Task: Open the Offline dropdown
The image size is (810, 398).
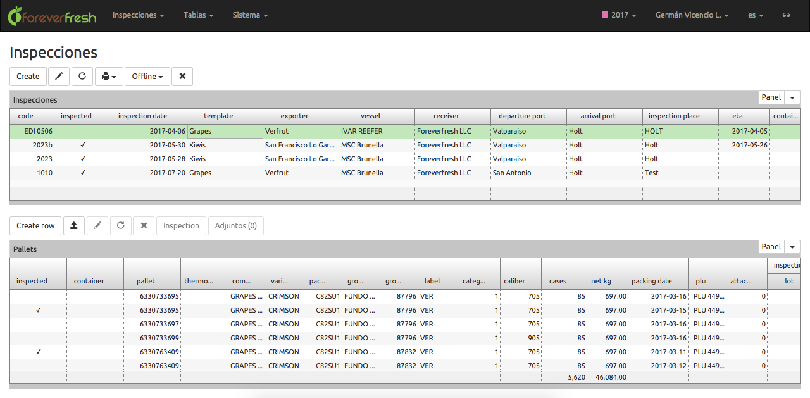Action: (x=147, y=77)
